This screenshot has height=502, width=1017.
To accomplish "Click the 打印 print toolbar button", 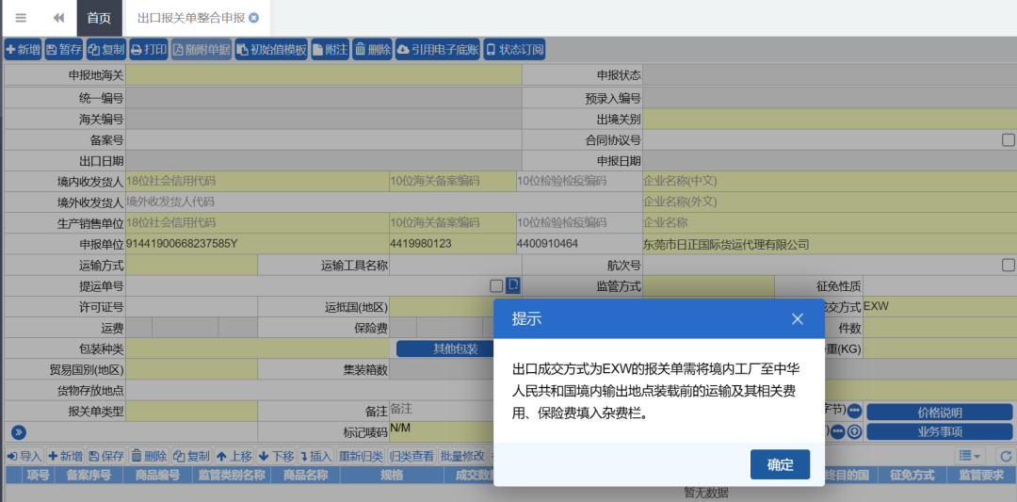I will click(149, 50).
